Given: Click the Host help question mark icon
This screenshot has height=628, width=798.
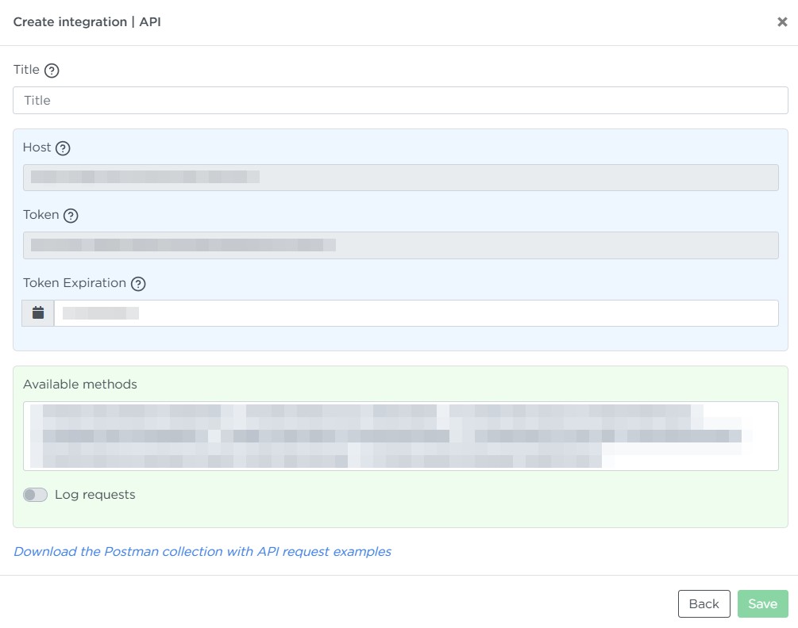Looking at the screenshot, I should 63,148.
